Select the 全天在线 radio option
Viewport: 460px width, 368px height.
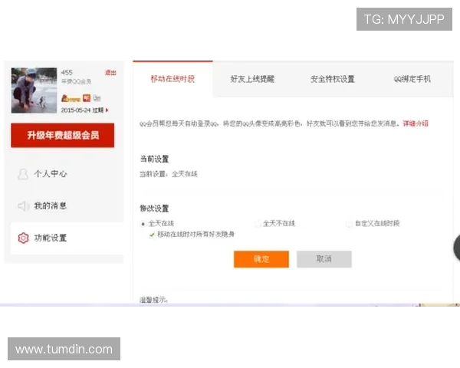coord(143,224)
